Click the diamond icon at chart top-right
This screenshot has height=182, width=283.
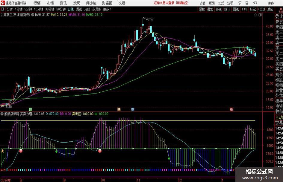[255, 15]
